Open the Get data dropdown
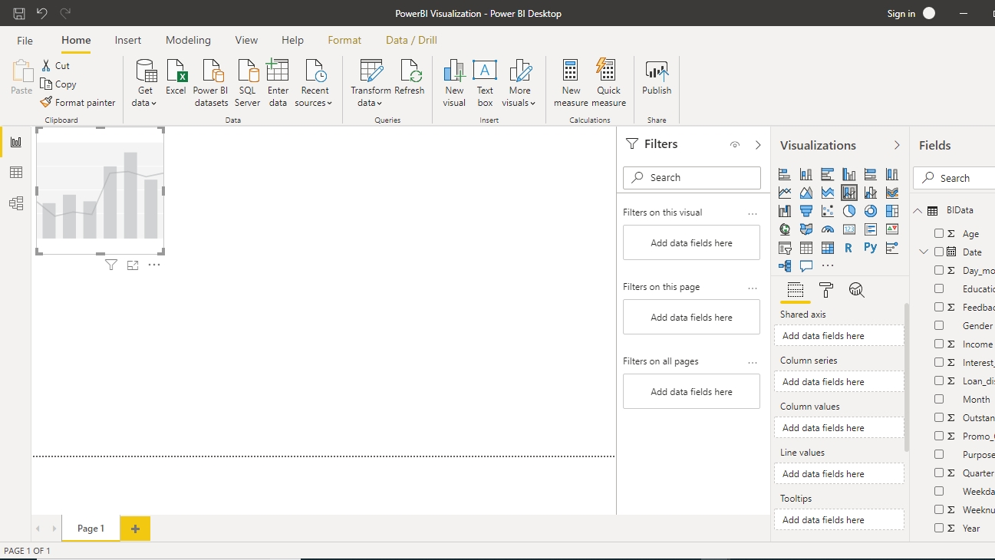Image resolution: width=995 pixels, height=560 pixels. click(145, 83)
